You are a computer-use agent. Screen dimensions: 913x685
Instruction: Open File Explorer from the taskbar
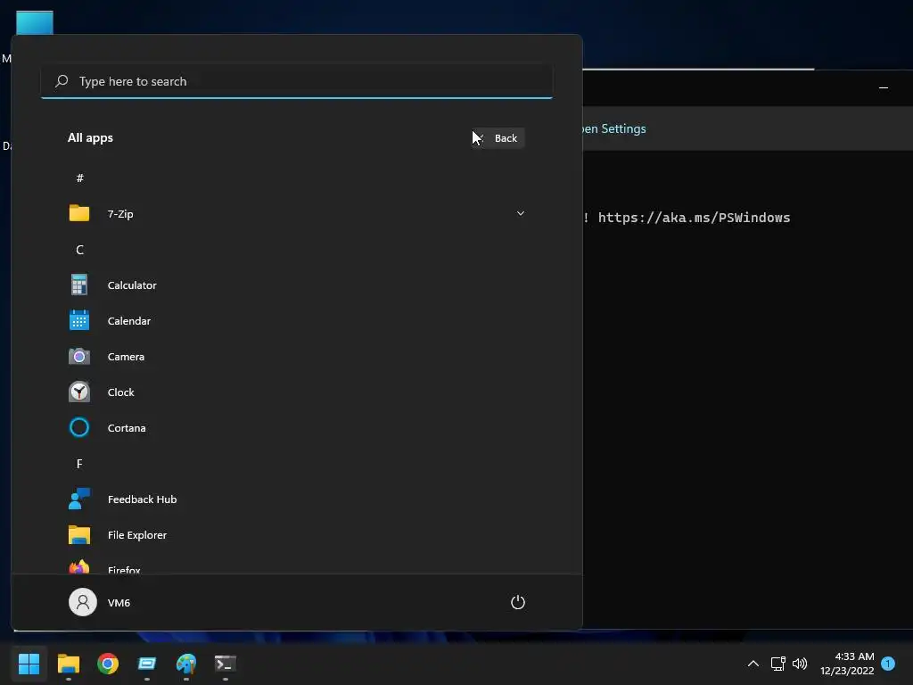69,664
